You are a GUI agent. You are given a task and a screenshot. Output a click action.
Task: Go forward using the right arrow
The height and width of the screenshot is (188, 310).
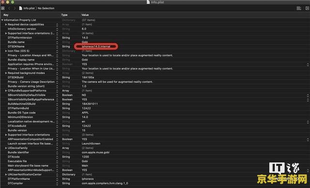tap(15, 8)
